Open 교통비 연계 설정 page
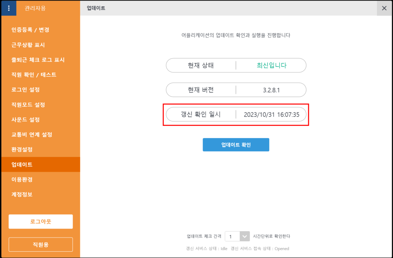The width and height of the screenshot is (393, 258). 32,135
